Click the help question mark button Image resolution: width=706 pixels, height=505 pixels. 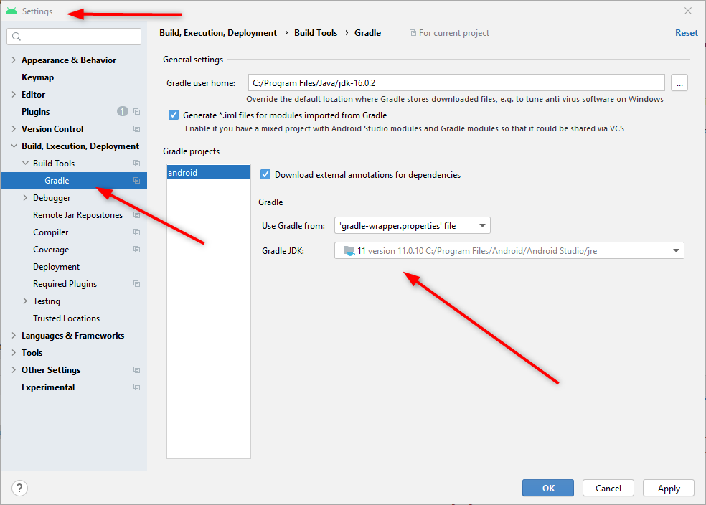point(19,488)
